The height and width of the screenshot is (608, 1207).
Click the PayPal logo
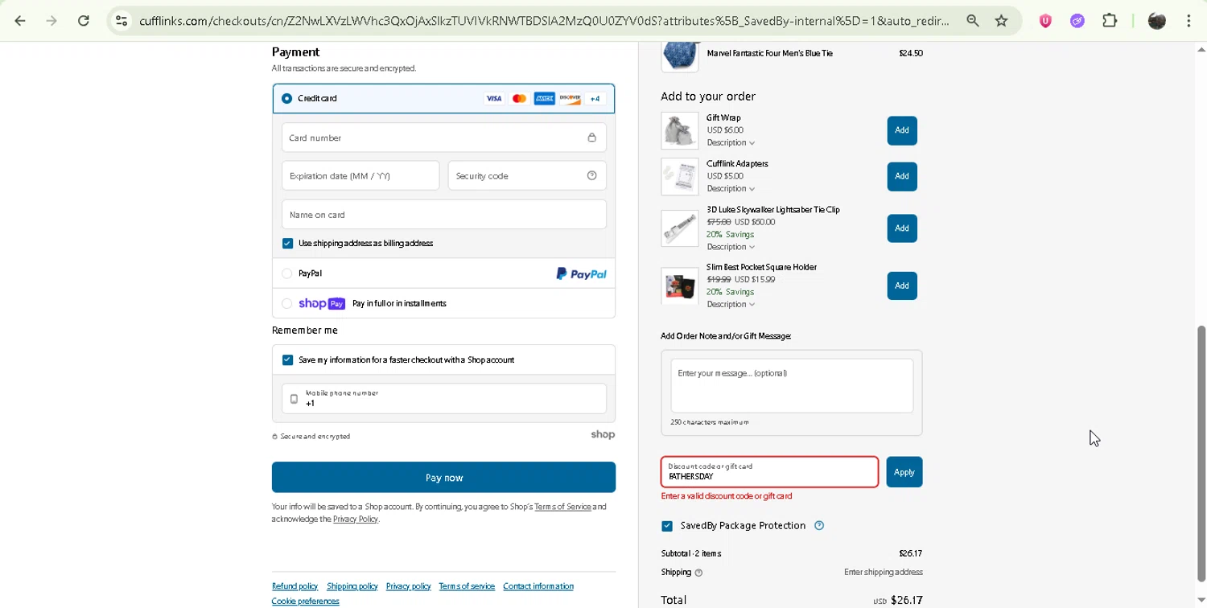581,273
